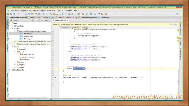
Task: Click the Replace toolbar icon
Action: (39, 14)
